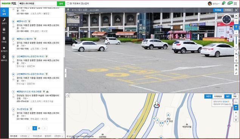Click marker G pin in result list

click(x=13, y=57)
